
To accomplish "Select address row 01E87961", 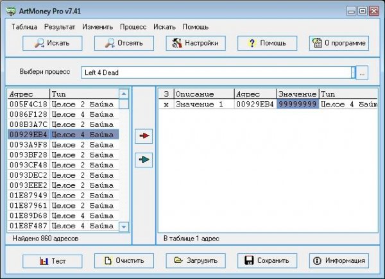I will 63,205.
